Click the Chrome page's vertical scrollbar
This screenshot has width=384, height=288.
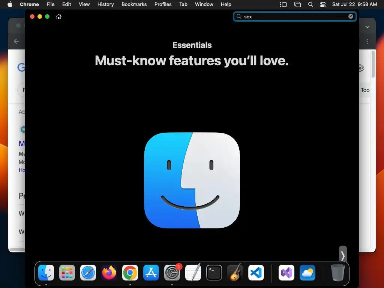click(x=373, y=64)
